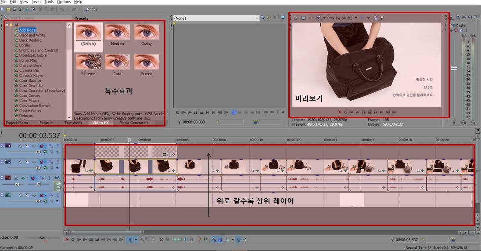
Task: Toggle Mute on audio track 3
Action: click(42, 178)
